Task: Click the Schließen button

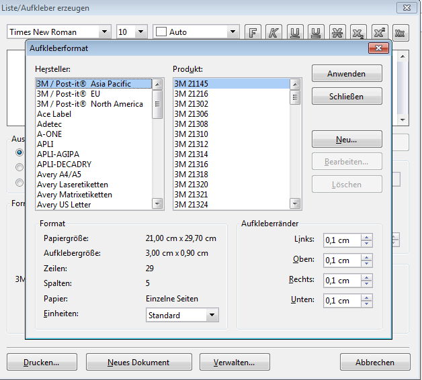Action: tap(347, 96)
